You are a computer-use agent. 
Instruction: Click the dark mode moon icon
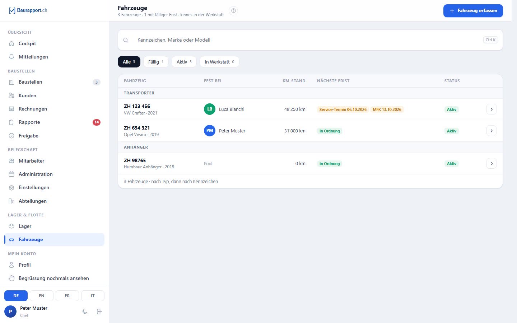pyautogui.click(x=85, y=312)
